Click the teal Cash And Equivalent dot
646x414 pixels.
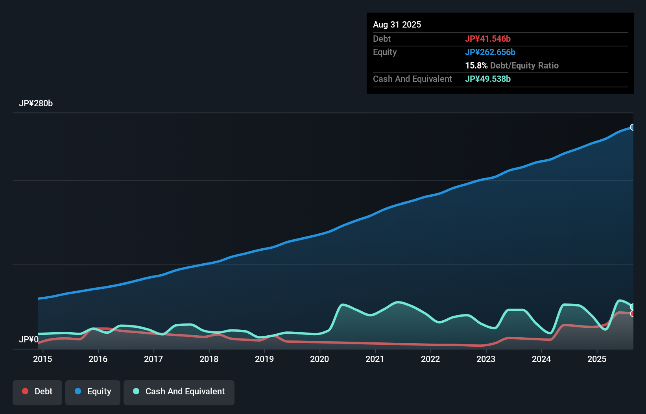pos(136,391)
